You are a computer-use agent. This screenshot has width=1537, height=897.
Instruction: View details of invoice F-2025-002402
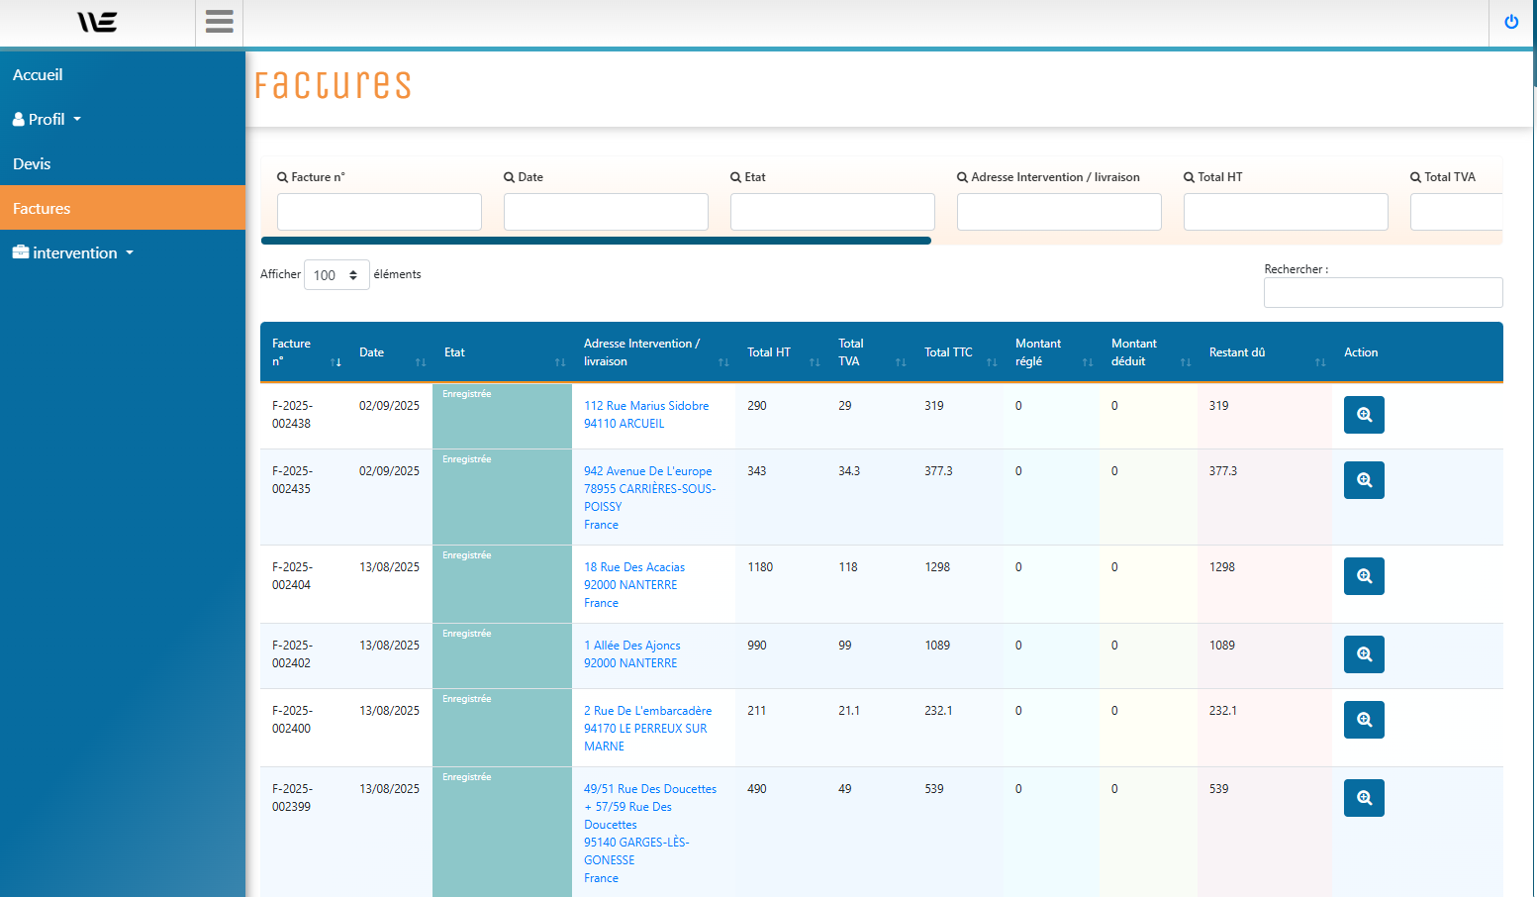pos(1363,654)
